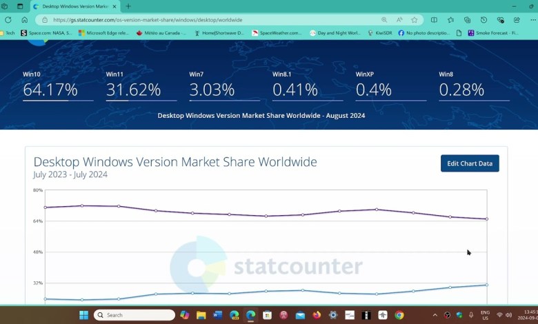Start Read aloud from address bar
This screenshot has height=324, width=538.
pyautogui.click(x=399, y=20)
